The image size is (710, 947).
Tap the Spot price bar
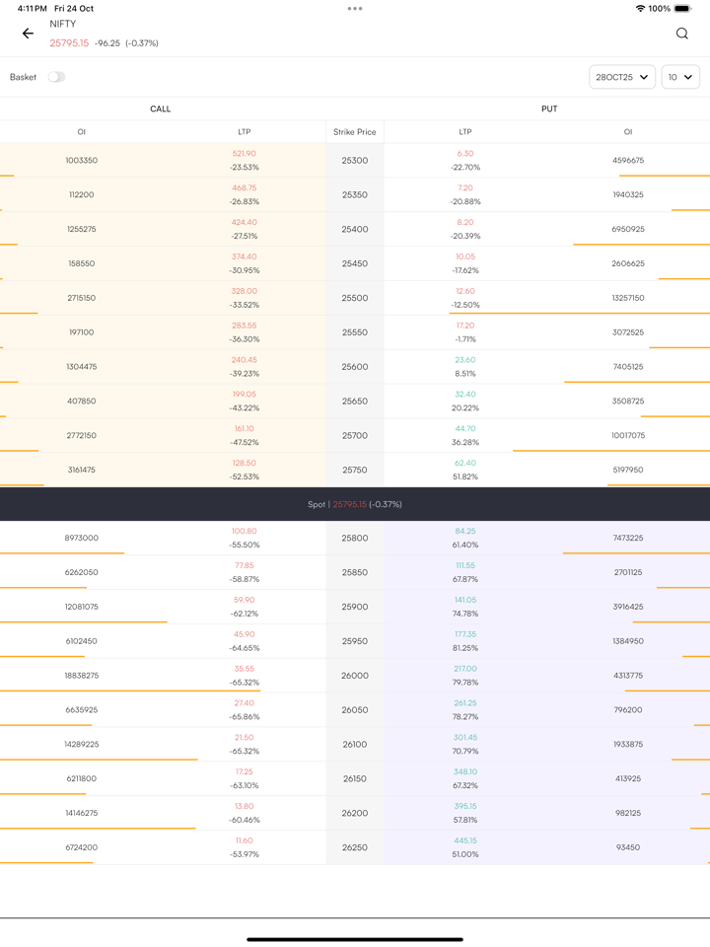coord(355,504)
